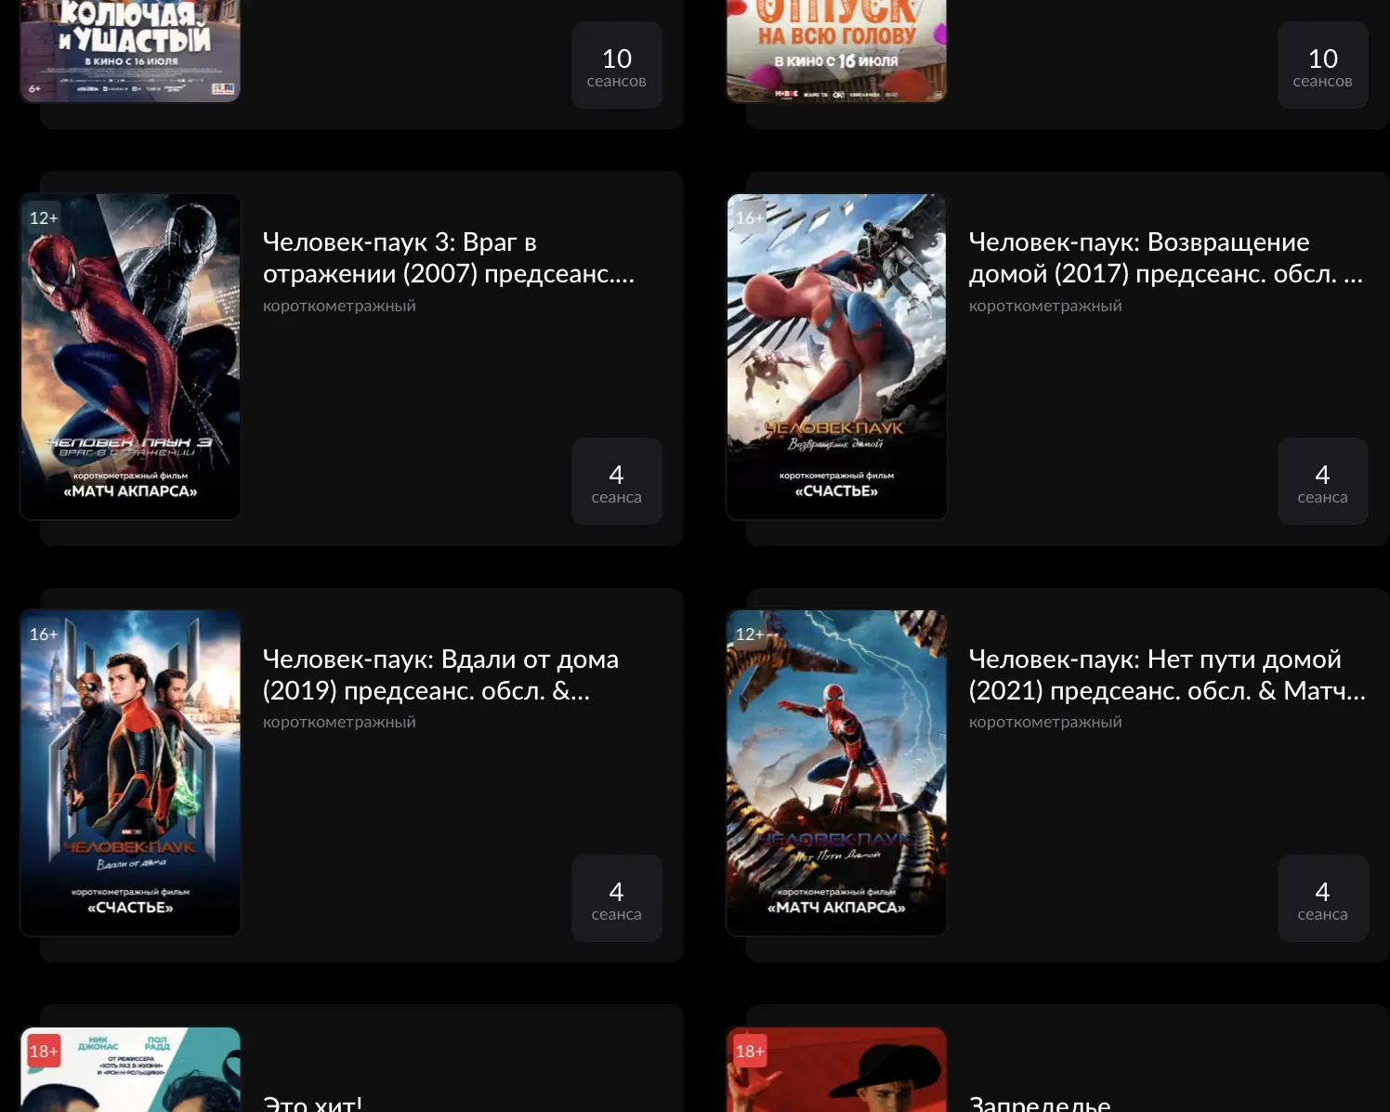This screenshot has height=1112, width=1390.
Task: Click the 12+ badge on Человек-паук 3 poster
Action: tap(44, 217)
